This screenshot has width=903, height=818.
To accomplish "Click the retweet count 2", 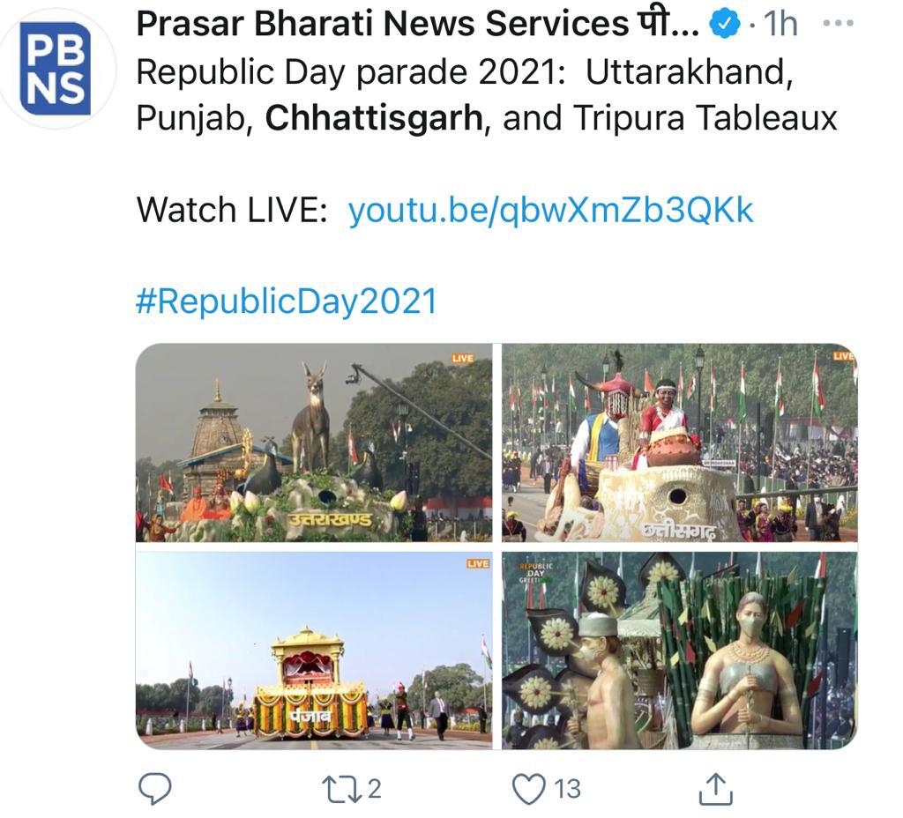I will (374, 789).
